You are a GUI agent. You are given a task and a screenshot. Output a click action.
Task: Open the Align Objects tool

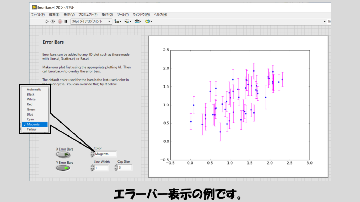117,21
